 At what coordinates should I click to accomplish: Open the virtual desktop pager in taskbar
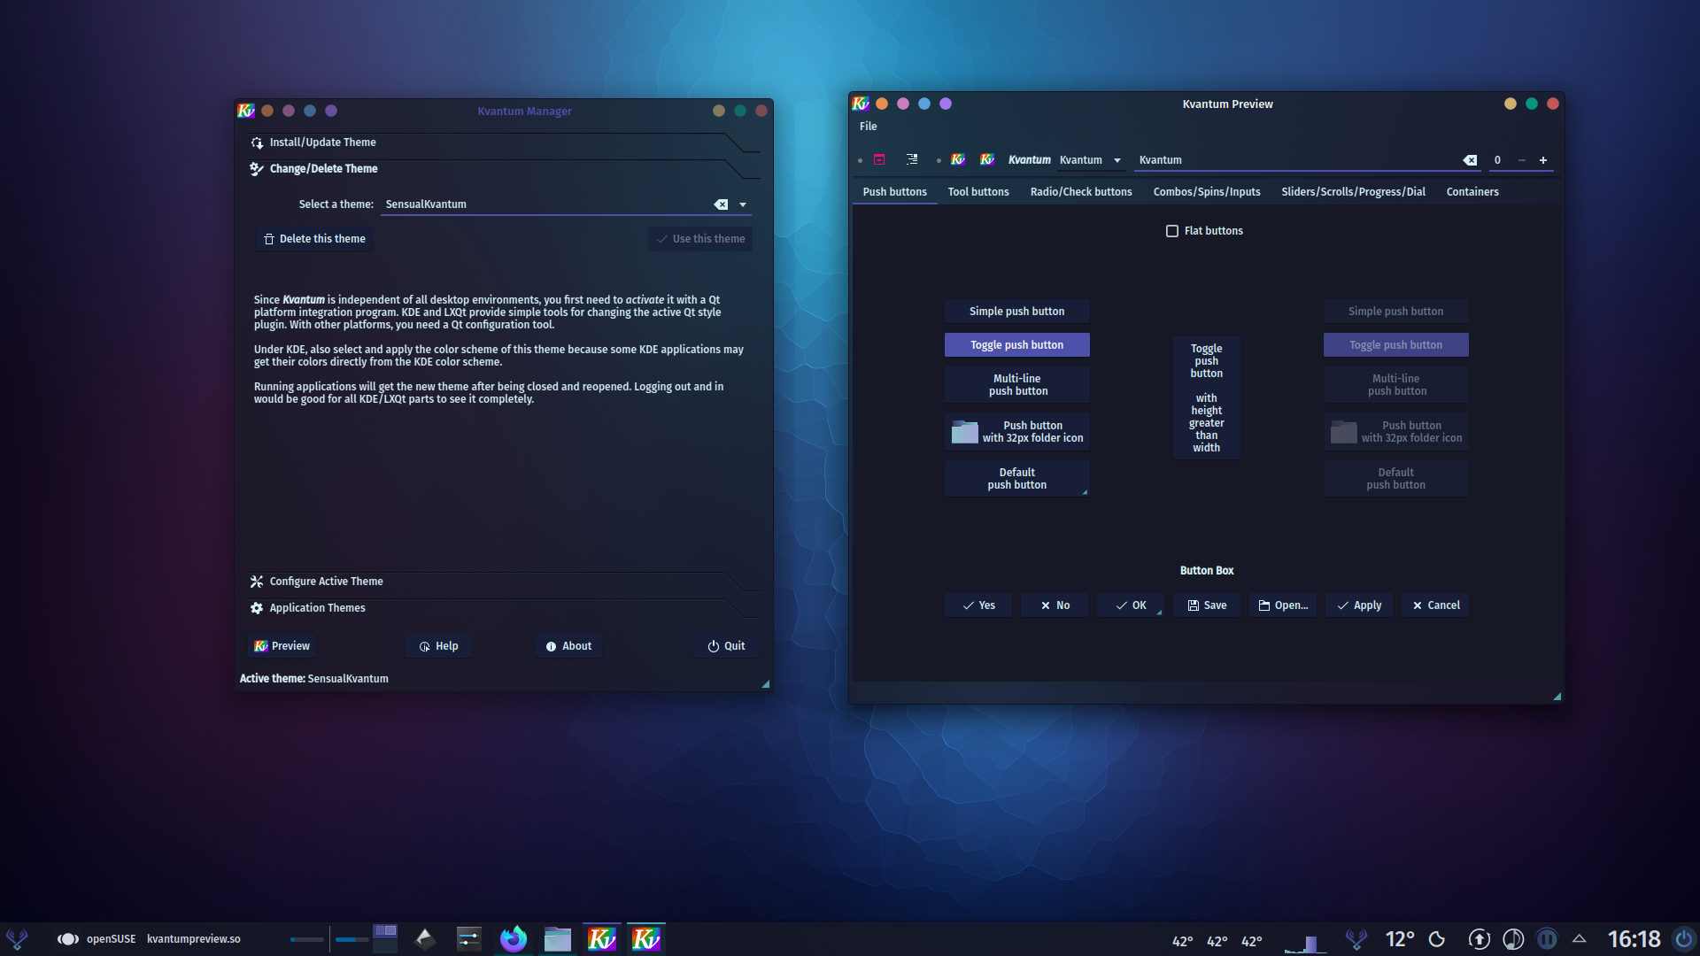coord(385,938)
